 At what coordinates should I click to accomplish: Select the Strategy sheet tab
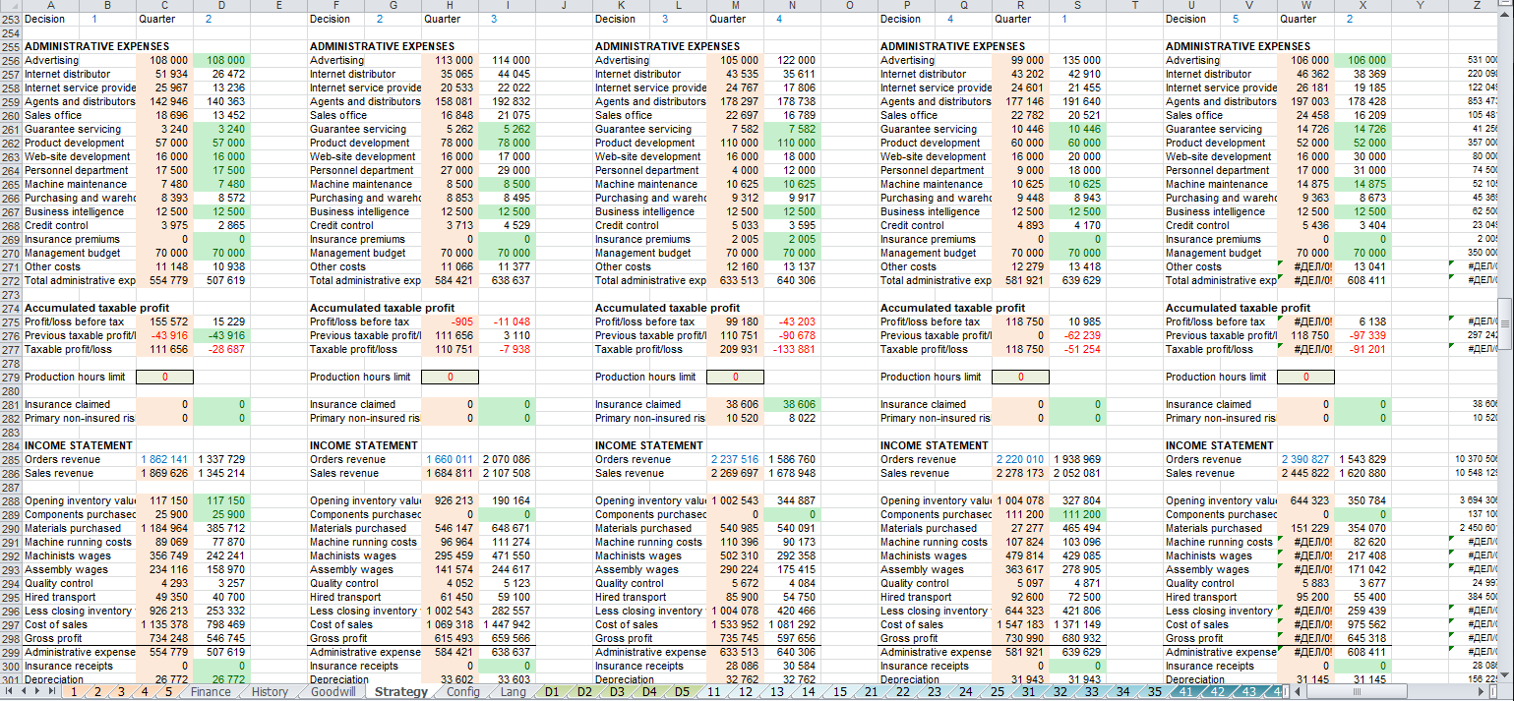point(401,692)
